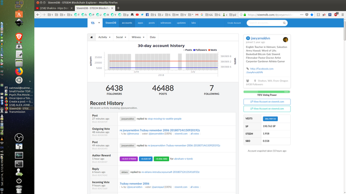Bookmark this page with the star icon
Viewport: 346px width, 194px height.
pos(312,15)
